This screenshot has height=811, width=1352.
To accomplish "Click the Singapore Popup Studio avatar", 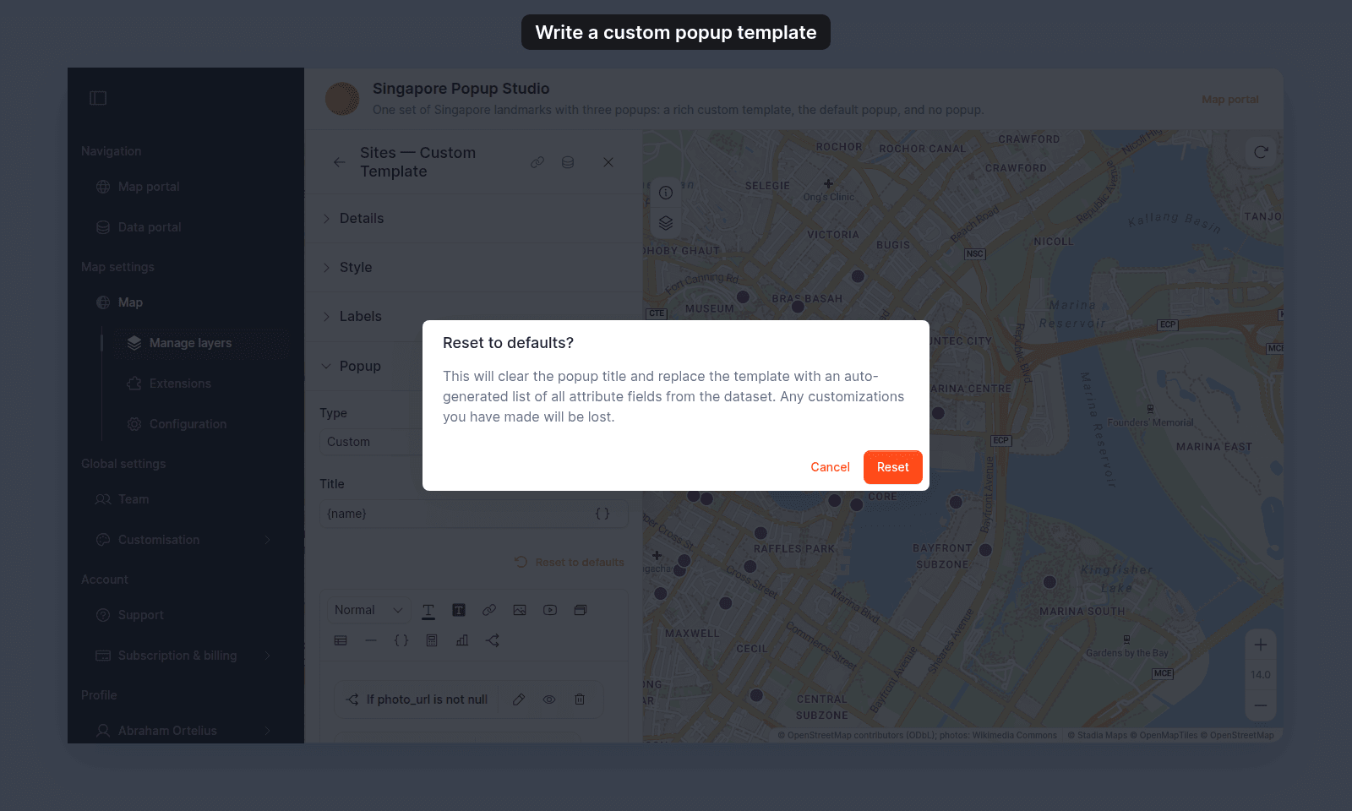I will pos(342,99).
